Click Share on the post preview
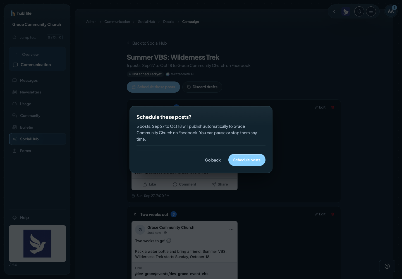Screen dimensions: 402x279 [x=220, y=184]
